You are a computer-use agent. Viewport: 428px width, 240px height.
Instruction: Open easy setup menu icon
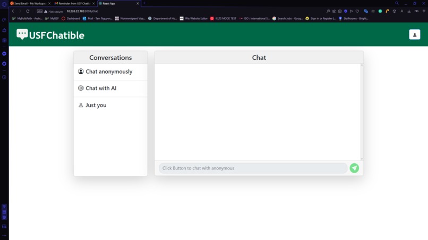click(x=424, y=11)
